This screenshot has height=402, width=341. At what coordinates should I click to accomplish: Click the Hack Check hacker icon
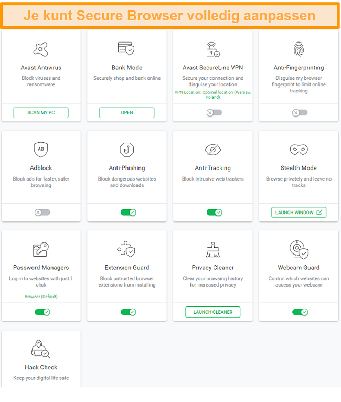pos(41,349)
